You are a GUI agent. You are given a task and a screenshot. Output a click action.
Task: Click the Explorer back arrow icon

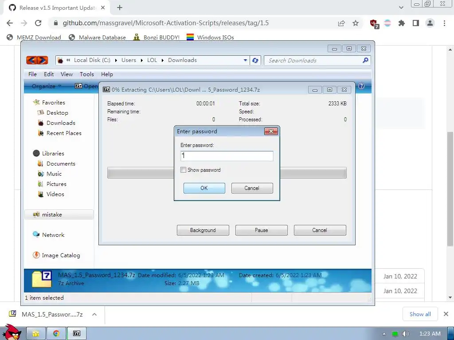click(x=31, y=60)
